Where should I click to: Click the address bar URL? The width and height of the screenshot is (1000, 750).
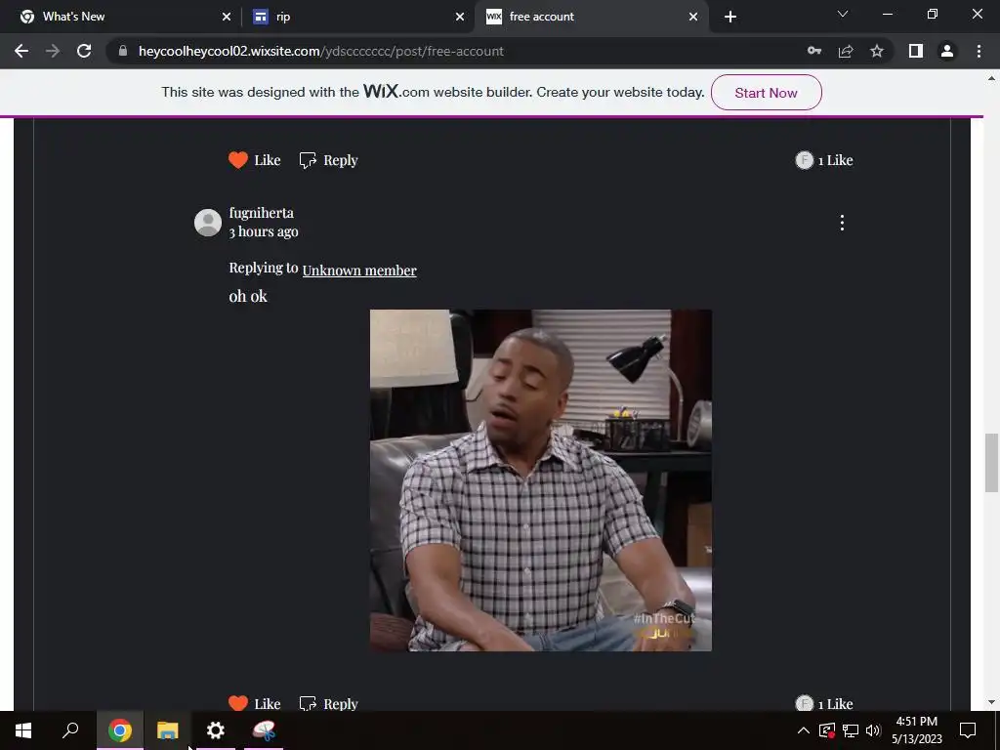point(320,51)
